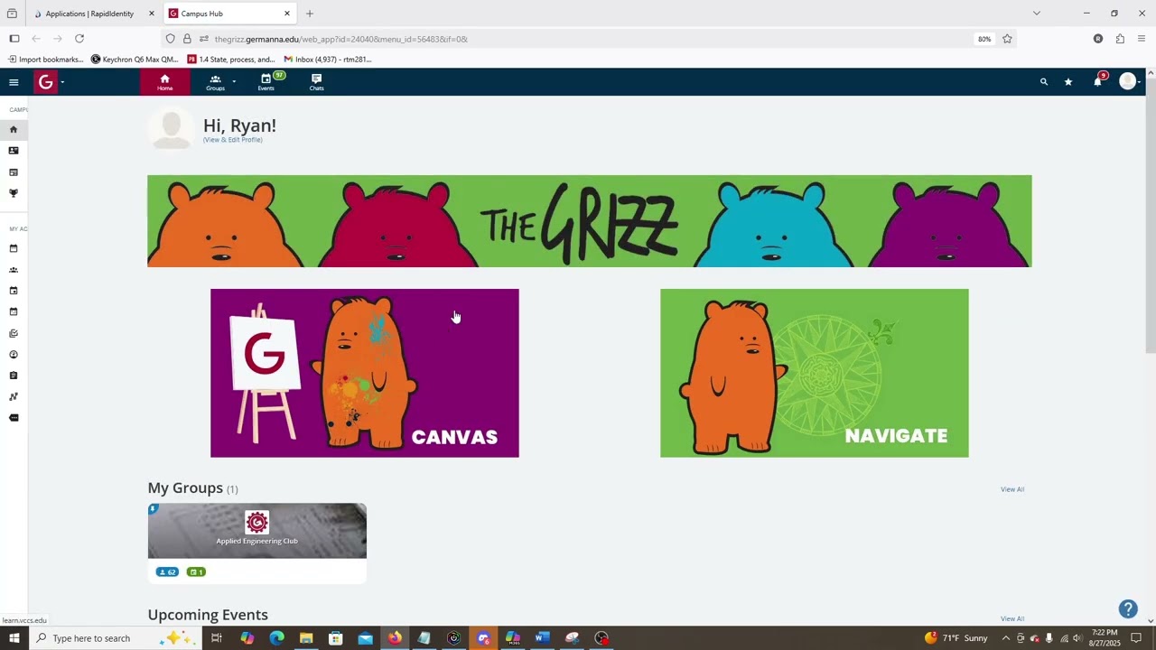
Task: Show hidden system tray icons chevron
Action: [1005, 638]
